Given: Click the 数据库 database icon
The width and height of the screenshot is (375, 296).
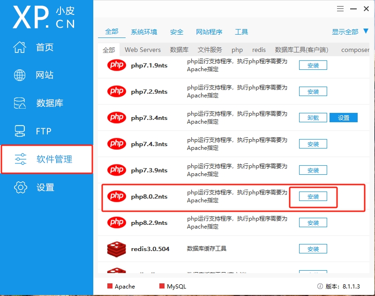Looking at the screenshot, I should pos(20,103).
